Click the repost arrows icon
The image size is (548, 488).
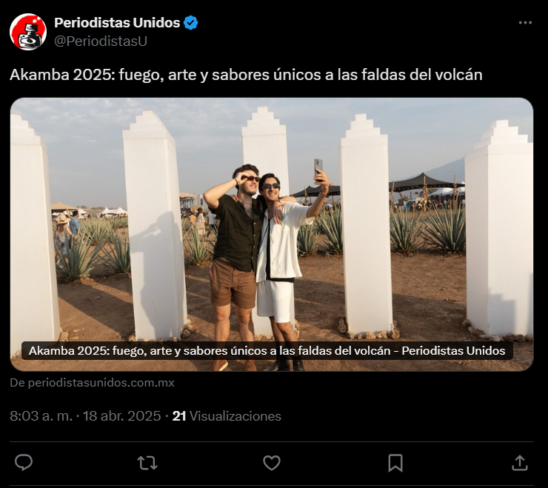[147, 463]
